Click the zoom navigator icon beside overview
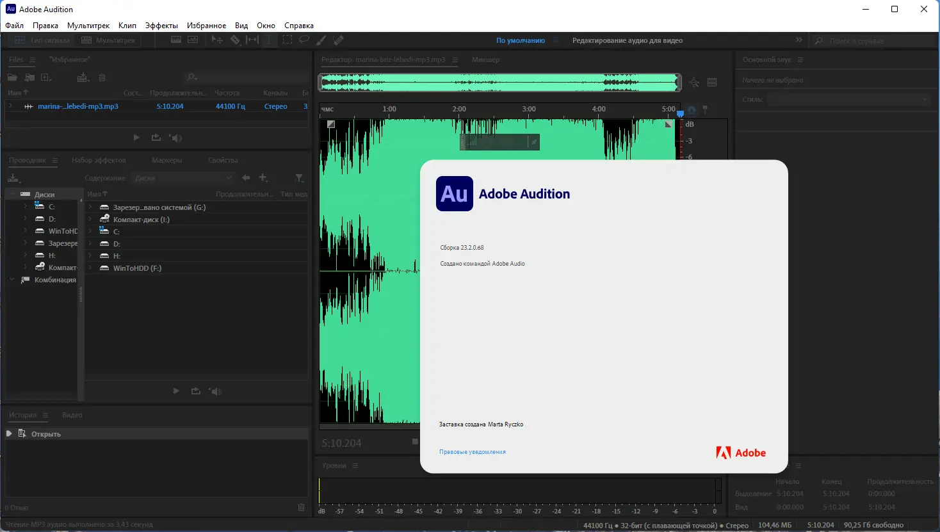This screenshot has width=940, height=532. 694,83
